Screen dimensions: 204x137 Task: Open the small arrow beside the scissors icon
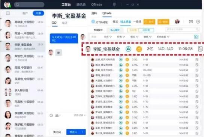[60, 115]
